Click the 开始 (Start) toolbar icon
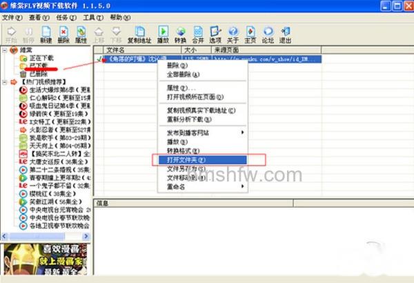 (x=11, y=35)
